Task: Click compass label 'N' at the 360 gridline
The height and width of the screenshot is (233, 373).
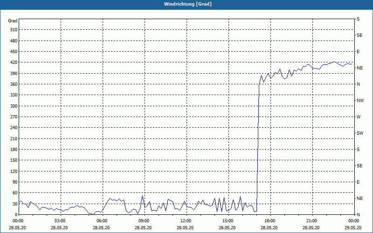Action: (x=358, y=84)
